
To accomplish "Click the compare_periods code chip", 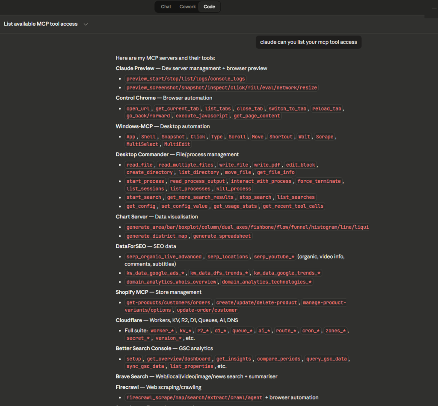I will pyautogui.click(x=278, y=359).
